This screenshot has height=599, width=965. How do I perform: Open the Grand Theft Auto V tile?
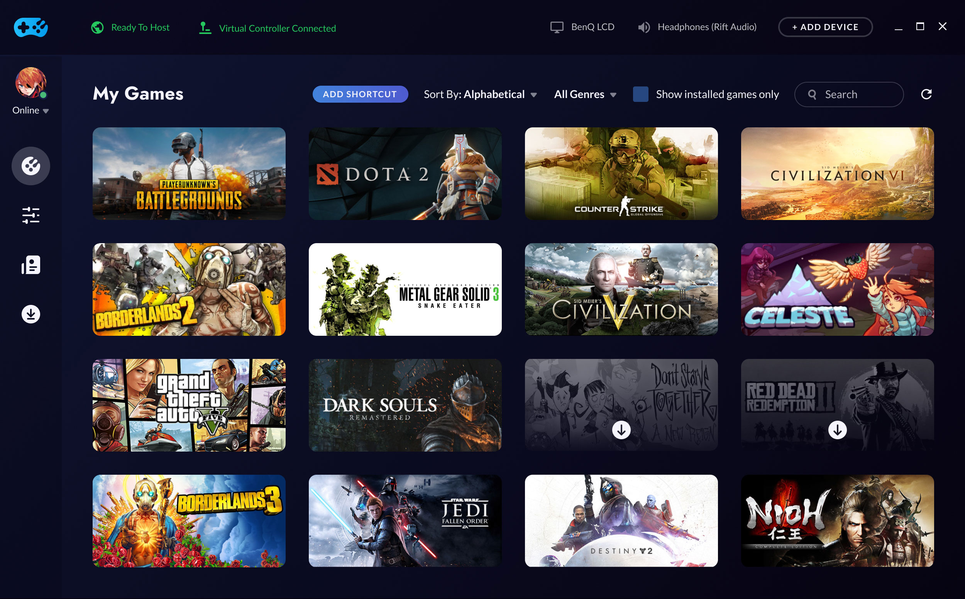tap(189, 405)
